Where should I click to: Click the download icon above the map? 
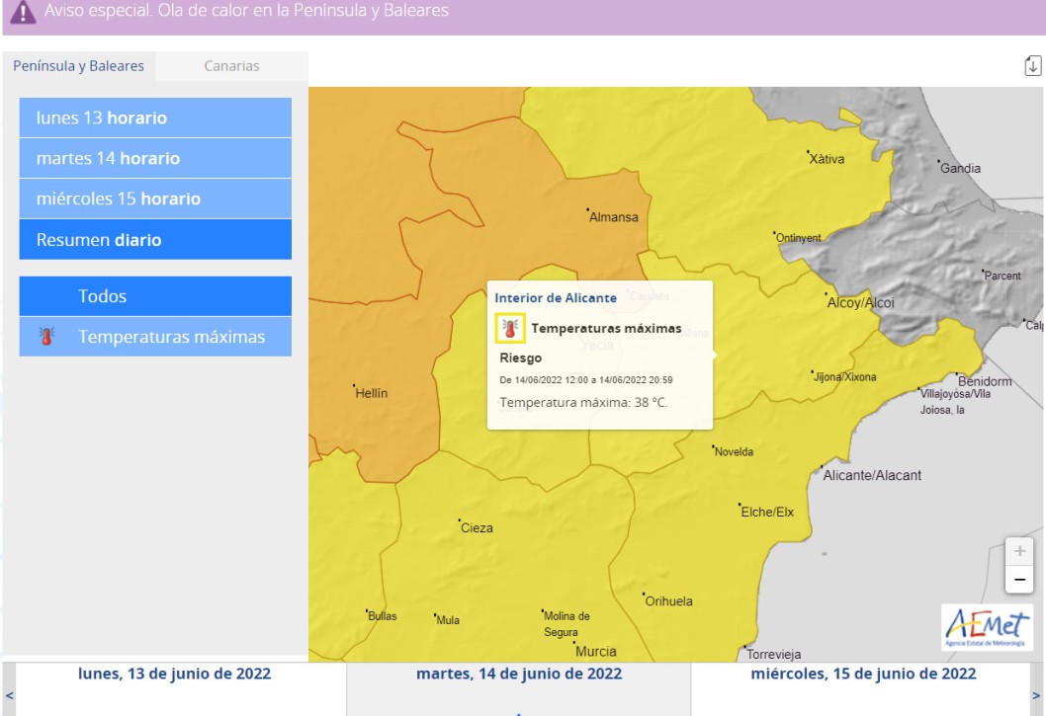pos(1033,66)
